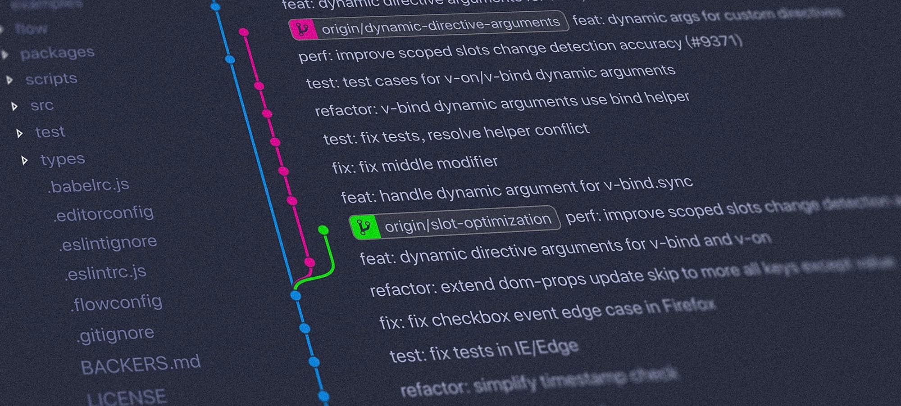Expand the src folder arrow
The height and width of the screenshot is (406, 901).
click(x=14, y=106)
